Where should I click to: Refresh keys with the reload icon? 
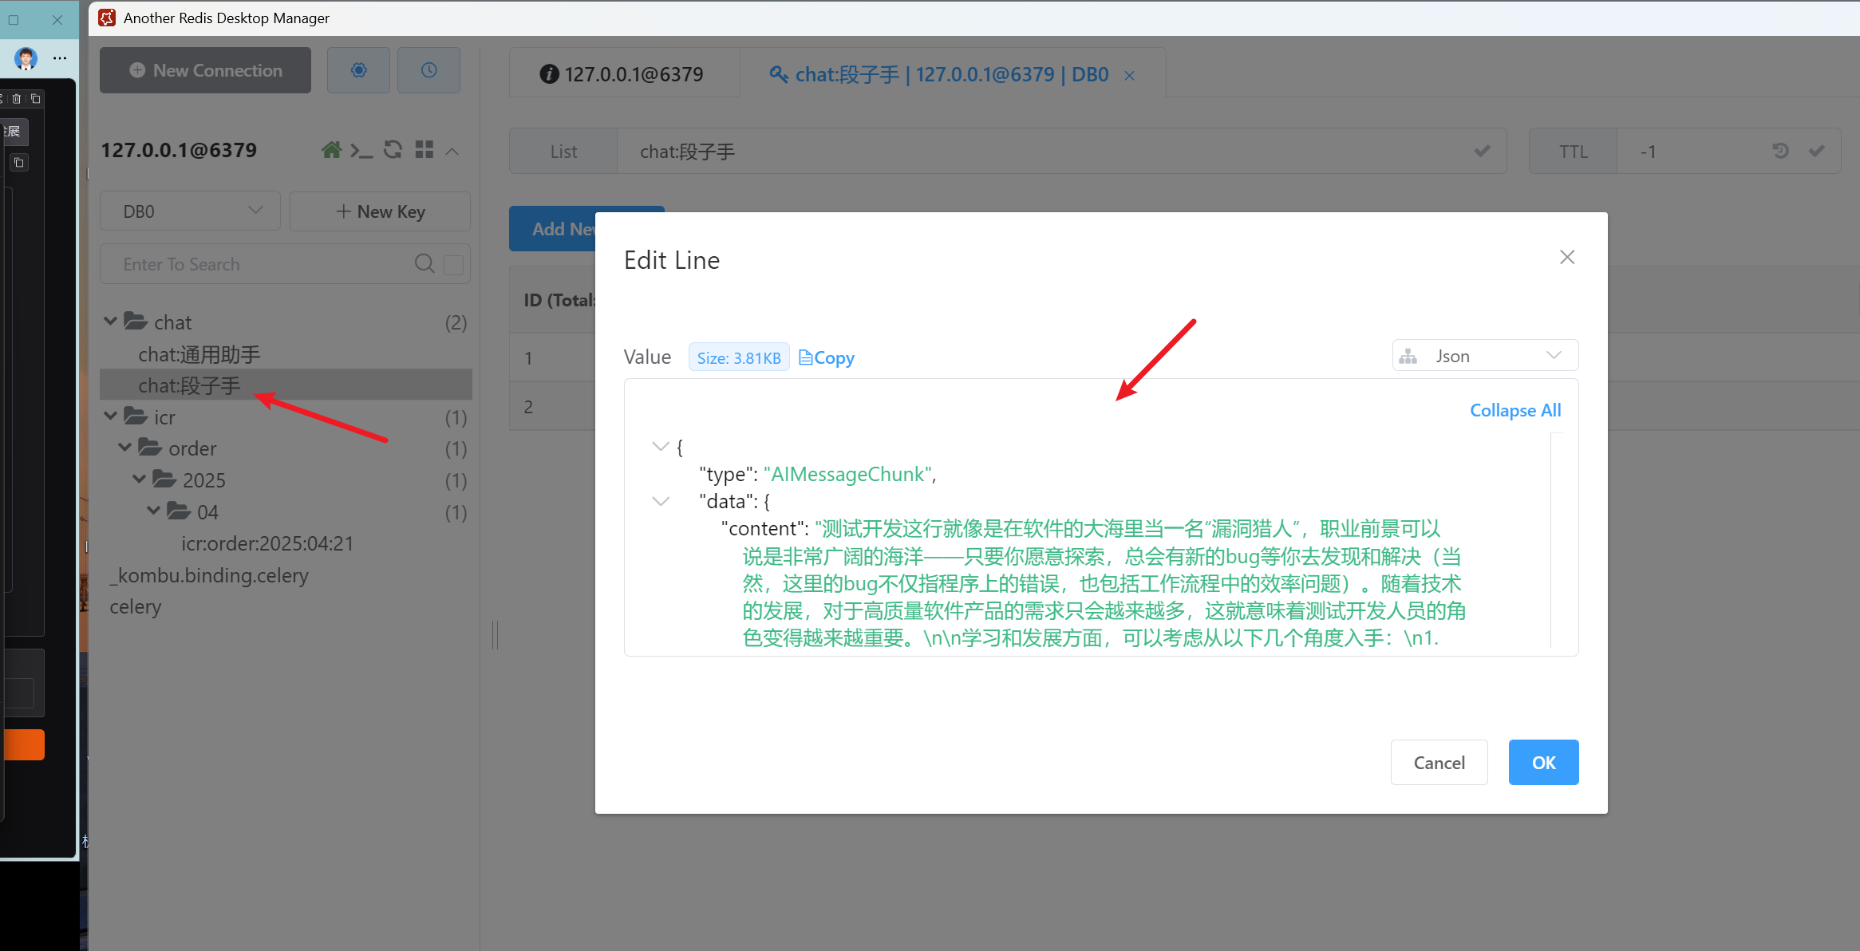[393, 150]
